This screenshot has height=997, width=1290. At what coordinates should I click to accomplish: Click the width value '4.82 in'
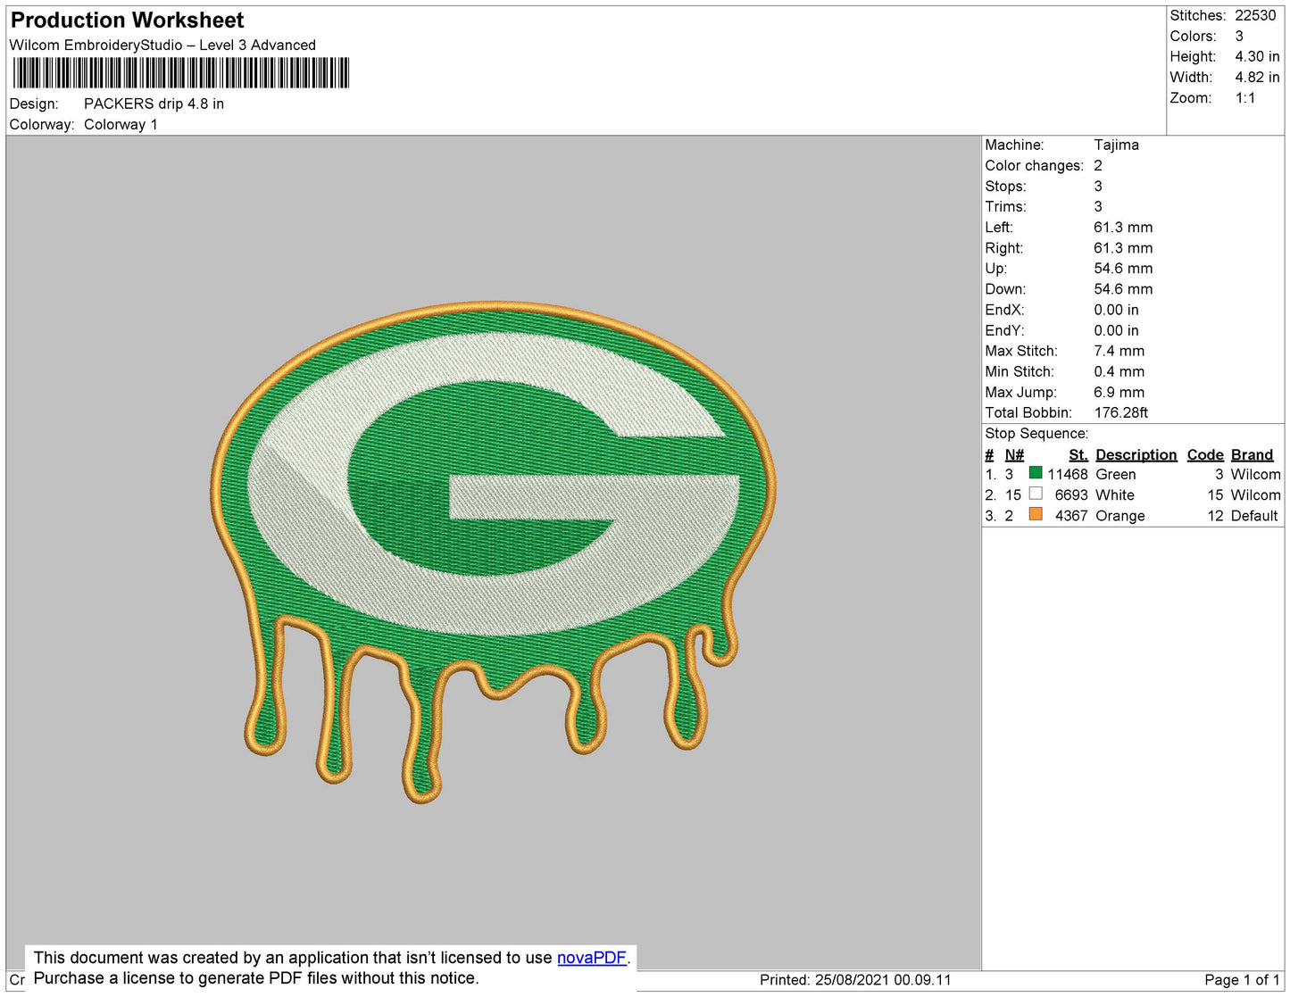click(1257, 78)
